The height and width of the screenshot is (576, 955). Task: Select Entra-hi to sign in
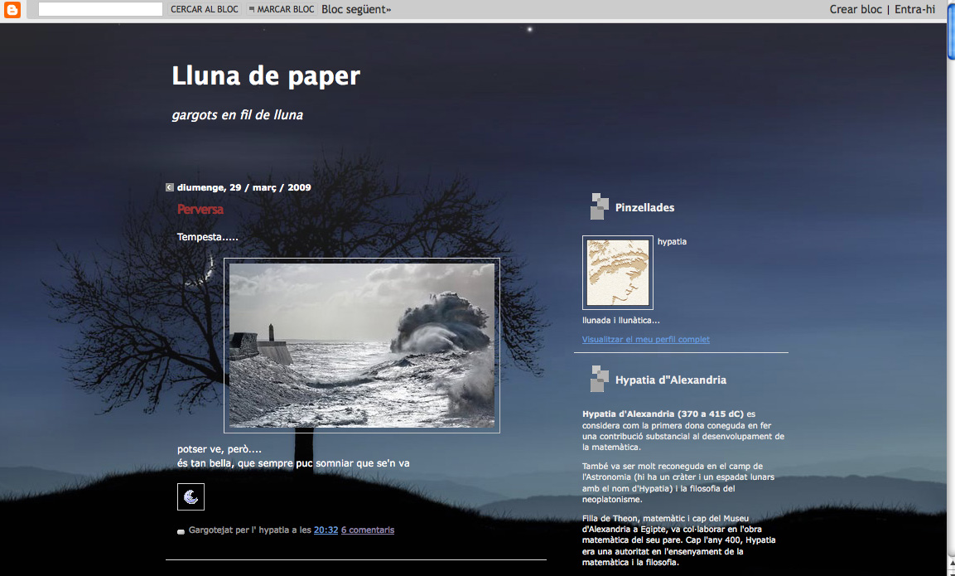(x=913, y=9)
